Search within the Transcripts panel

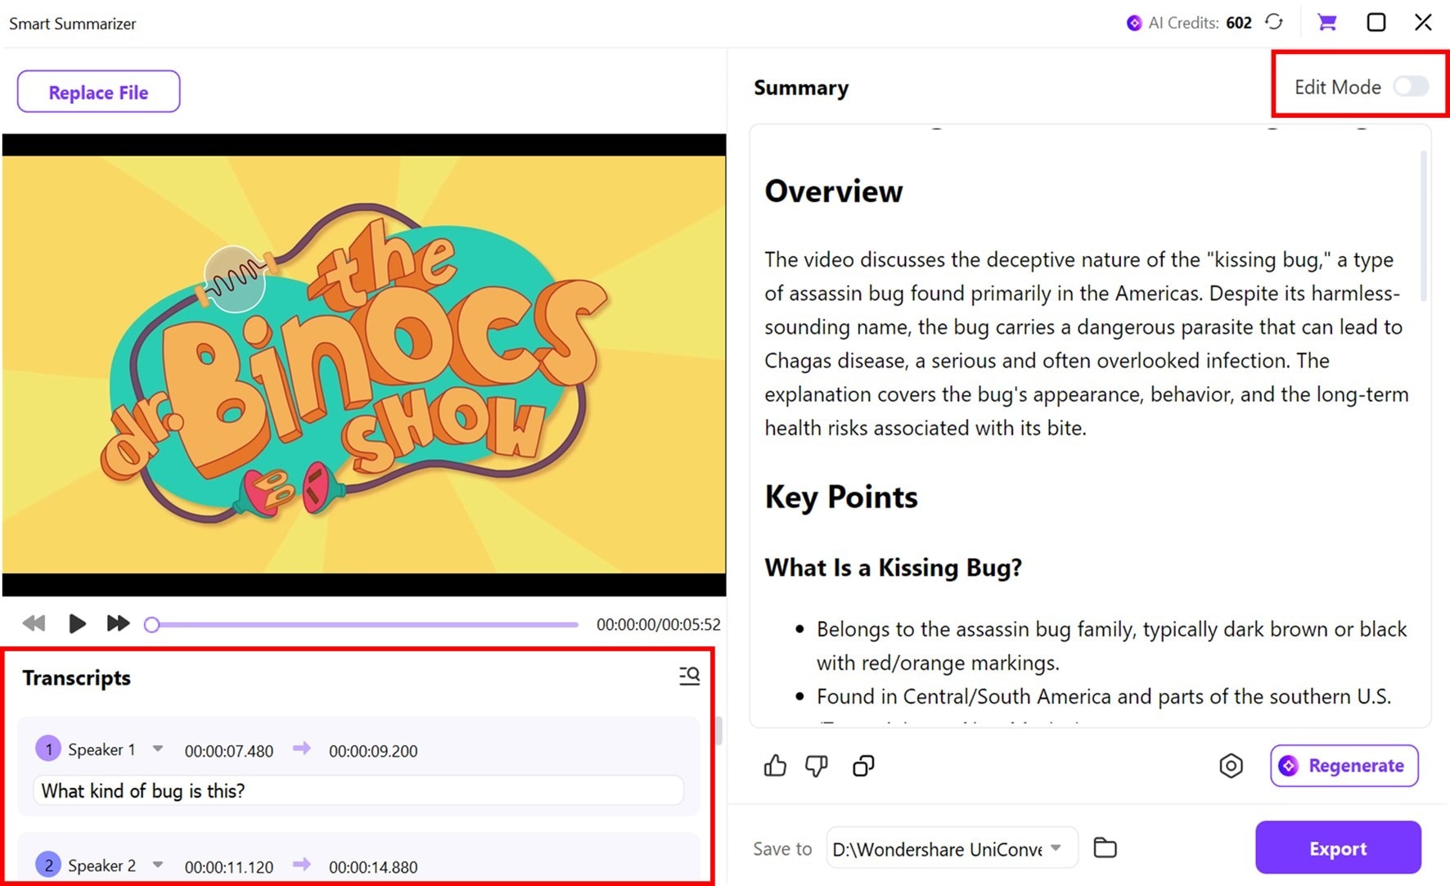[x=689, y=676]
